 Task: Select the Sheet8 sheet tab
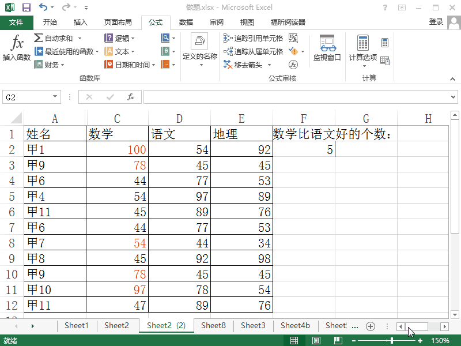click(213, 326)
